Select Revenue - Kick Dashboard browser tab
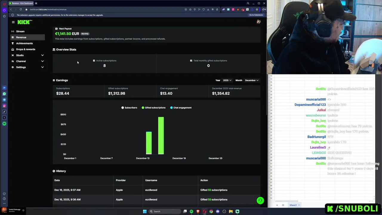This screenshot has width=382, height=215. 21,3
